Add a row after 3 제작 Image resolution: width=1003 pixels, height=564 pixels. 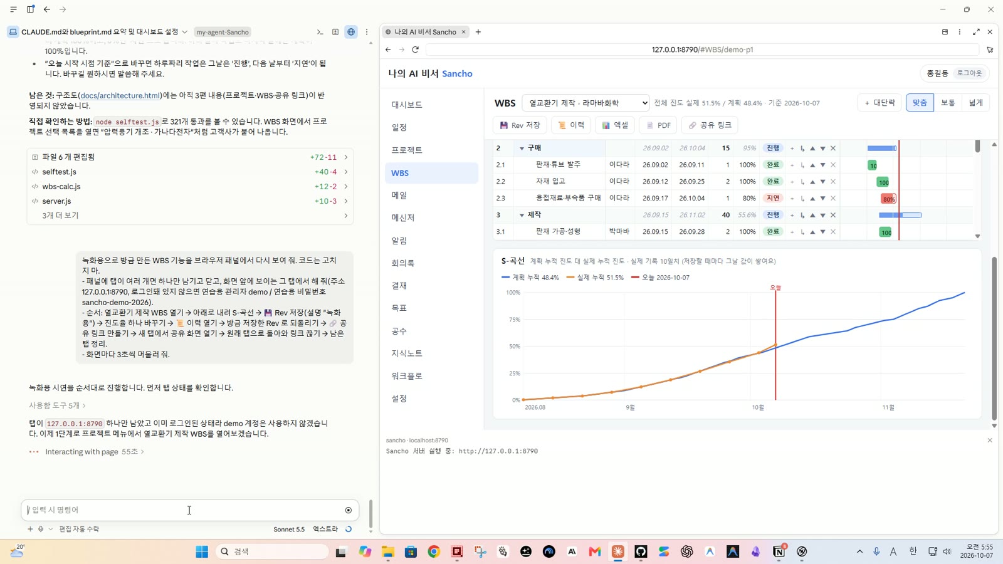pos(792,215)
